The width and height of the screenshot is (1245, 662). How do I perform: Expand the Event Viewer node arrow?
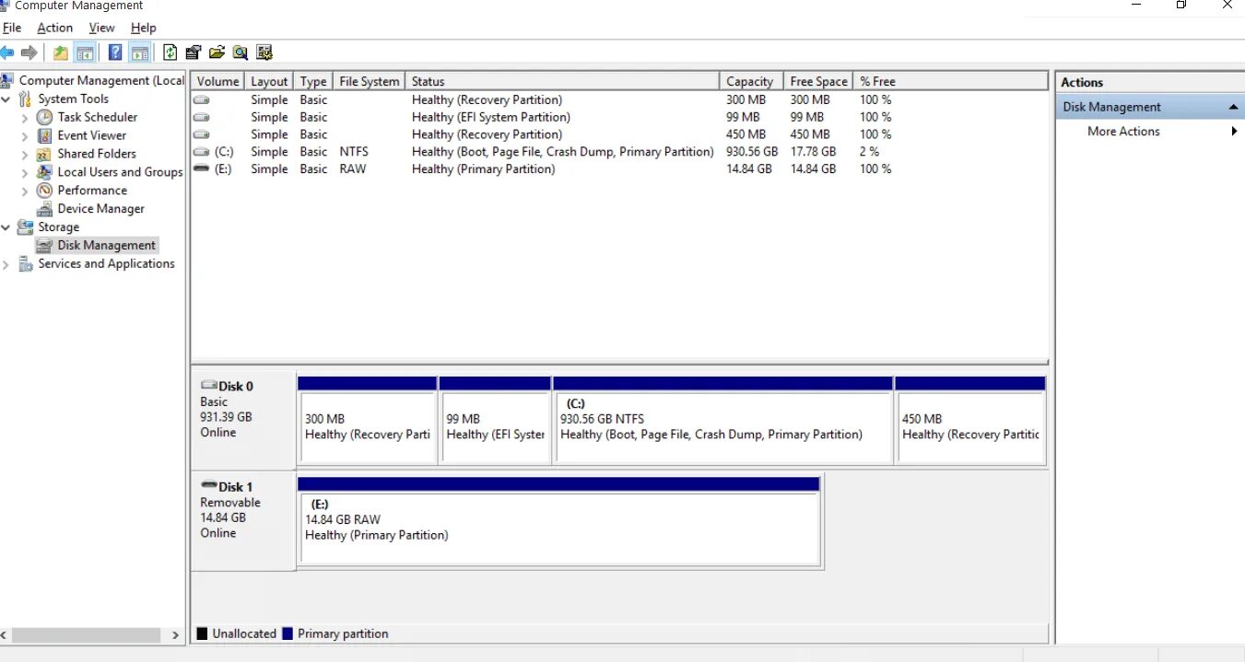tap(25, 136)
